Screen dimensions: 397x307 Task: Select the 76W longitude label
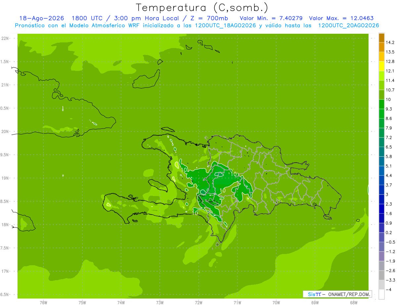click(43, 303)
